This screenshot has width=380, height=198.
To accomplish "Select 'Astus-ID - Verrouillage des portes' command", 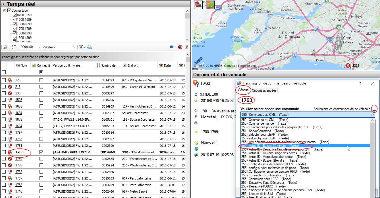I will [x=271, y=157].
